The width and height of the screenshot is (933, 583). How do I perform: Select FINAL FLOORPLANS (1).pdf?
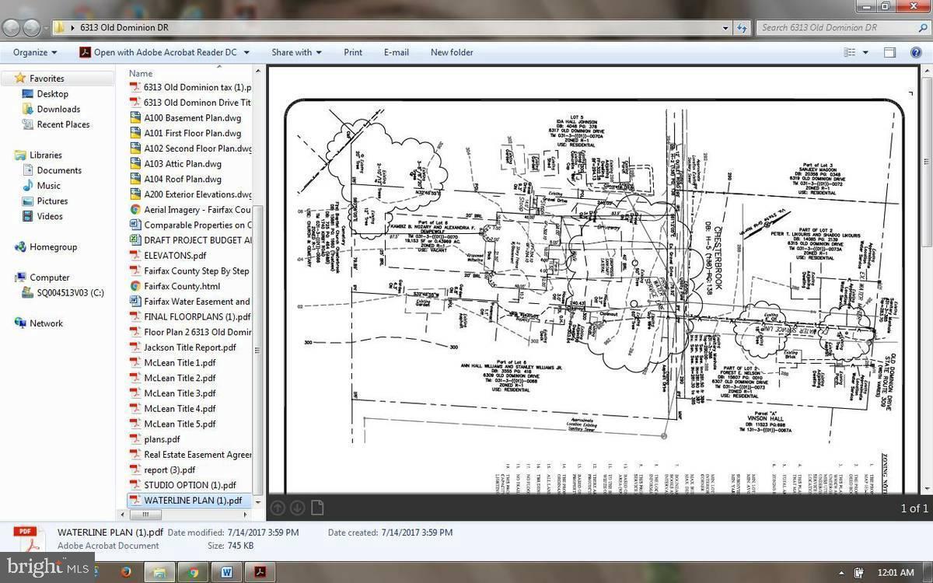(x=190, y=317)
